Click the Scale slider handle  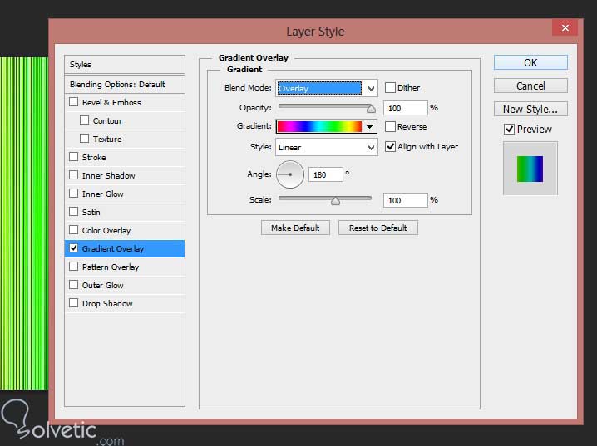(335, 201)
